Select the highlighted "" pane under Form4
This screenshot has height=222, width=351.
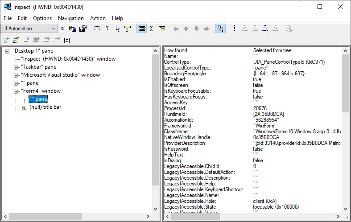point(38,99)
